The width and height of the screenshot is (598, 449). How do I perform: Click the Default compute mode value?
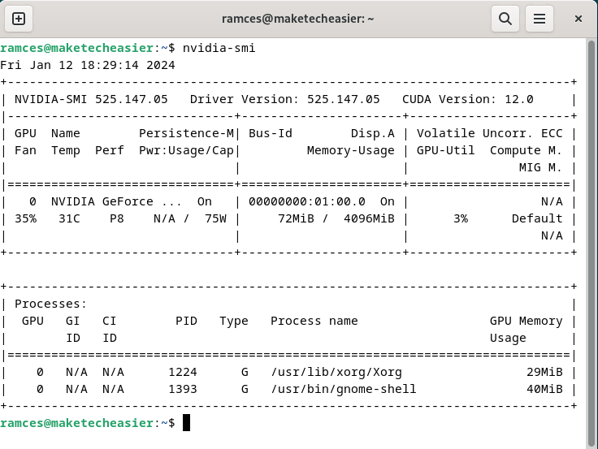pos(537,218)
